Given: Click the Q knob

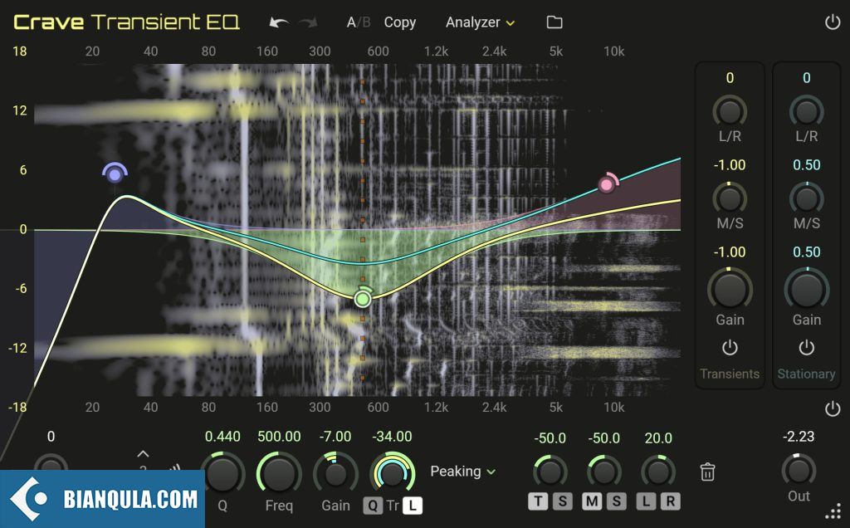Looking at the screenshot, I should pos(222,474).
